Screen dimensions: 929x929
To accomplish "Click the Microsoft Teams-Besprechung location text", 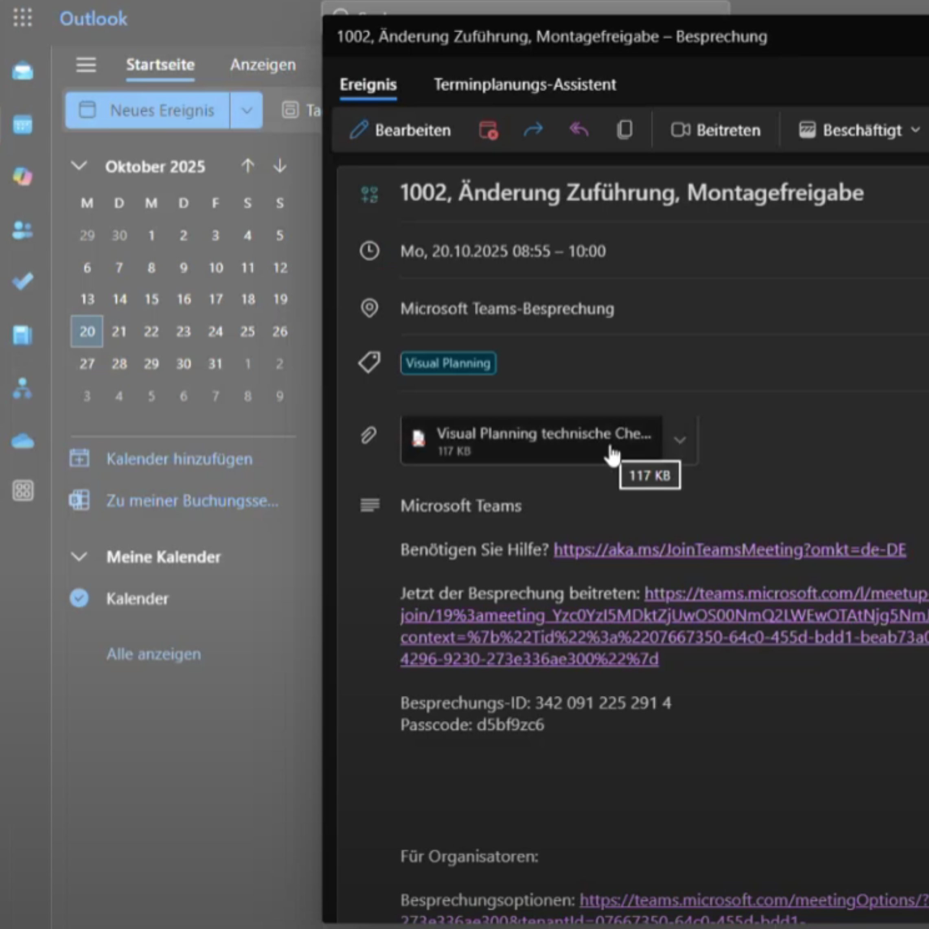I will coord(507,309).
